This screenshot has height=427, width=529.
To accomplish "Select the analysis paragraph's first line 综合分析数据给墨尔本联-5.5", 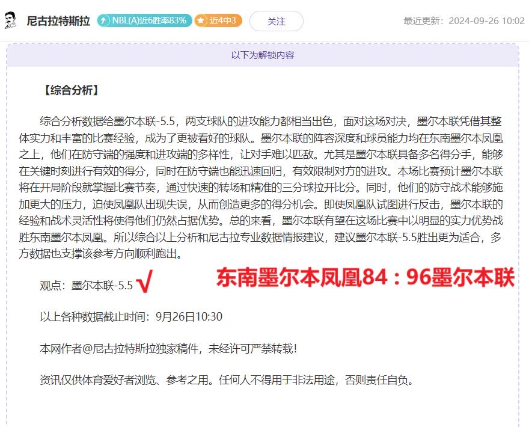I will (271, 121).
